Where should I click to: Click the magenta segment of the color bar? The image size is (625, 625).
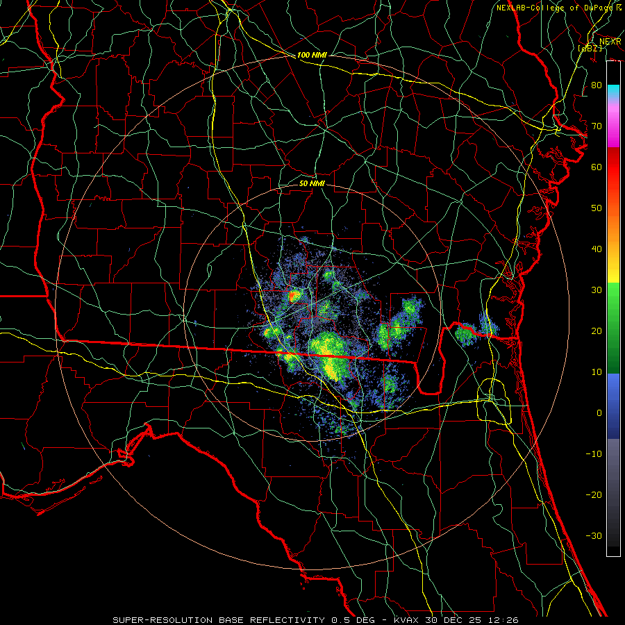[x=613, y=130]
